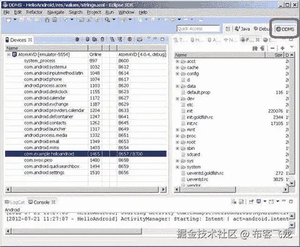Viewport: 300px width, 247px height.
Task: Open the new console dropdown arrow
Action: [x=277, y=201]
